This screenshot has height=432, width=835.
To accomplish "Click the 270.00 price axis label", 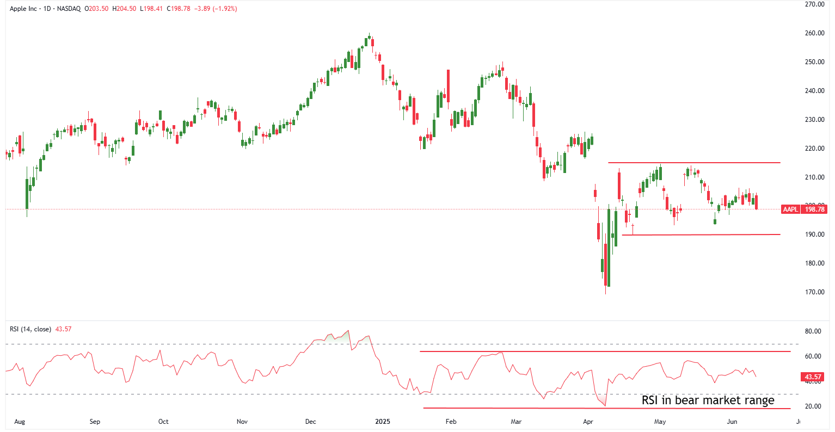I will coord(815,4).
